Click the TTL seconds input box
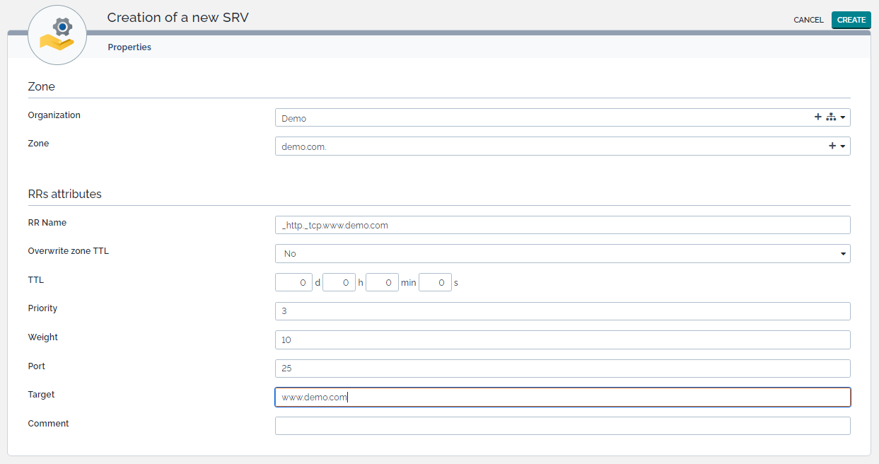This screenshot has height=464, width=879. pos(435,282)
